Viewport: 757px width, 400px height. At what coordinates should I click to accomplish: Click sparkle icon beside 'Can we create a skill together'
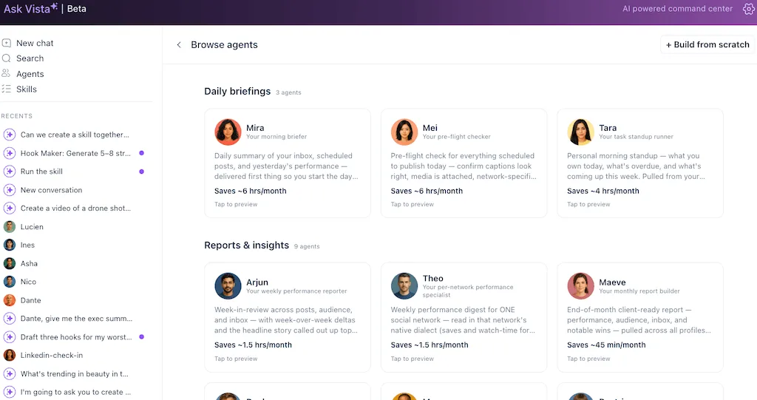pyautogui.click(x=9, y=135)
